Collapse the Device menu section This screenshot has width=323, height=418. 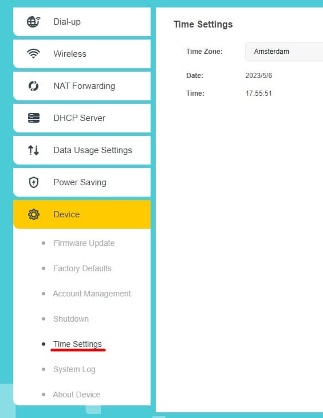(x=82, y=214)
